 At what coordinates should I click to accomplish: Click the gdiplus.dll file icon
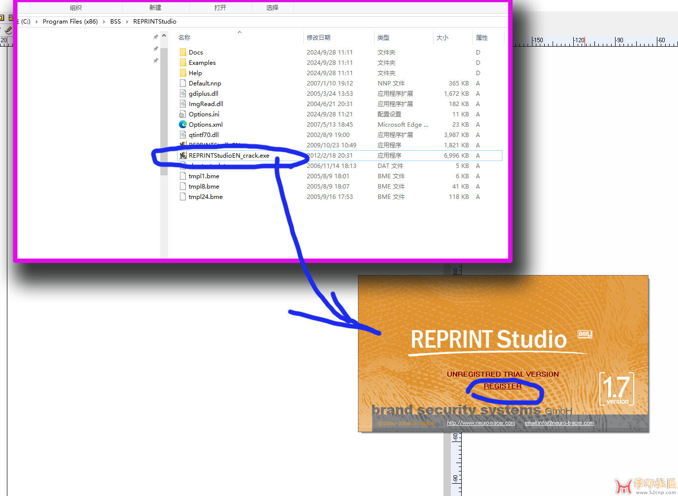(183, 93)
